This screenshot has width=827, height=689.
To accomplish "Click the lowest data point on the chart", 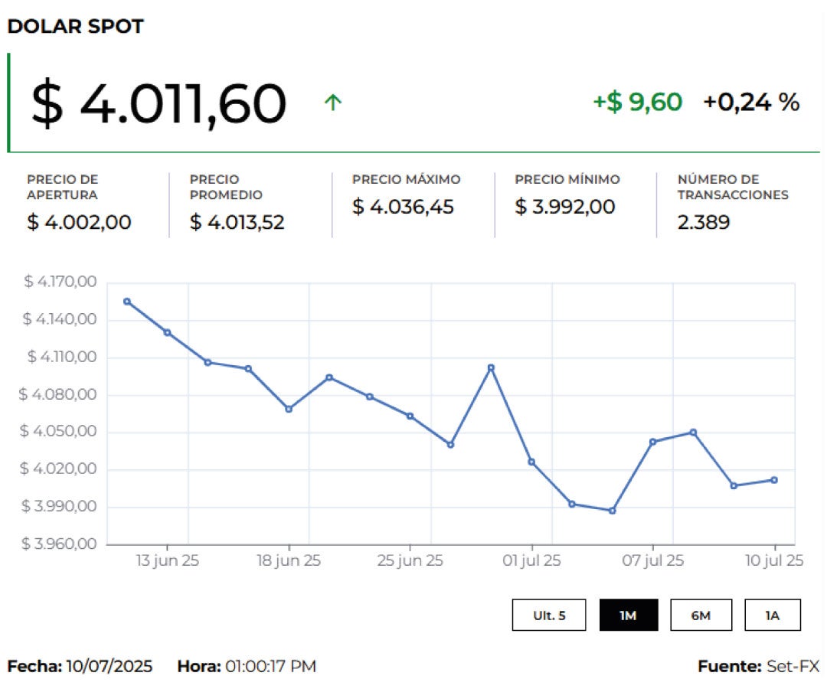I will (612, 511).
